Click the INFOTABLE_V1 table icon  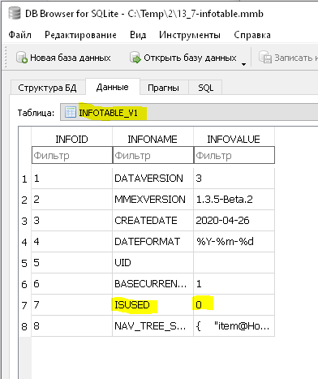pos(71,112)
